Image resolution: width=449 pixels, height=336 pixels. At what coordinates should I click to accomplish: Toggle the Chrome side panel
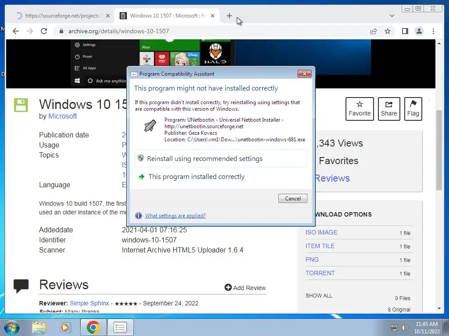[405, 31]
